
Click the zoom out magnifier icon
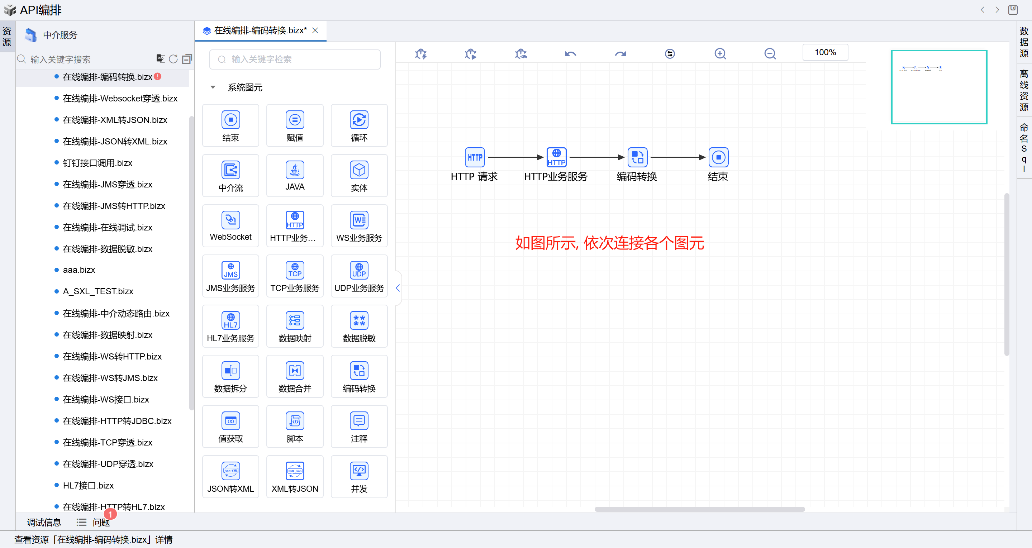coord(770,53)
